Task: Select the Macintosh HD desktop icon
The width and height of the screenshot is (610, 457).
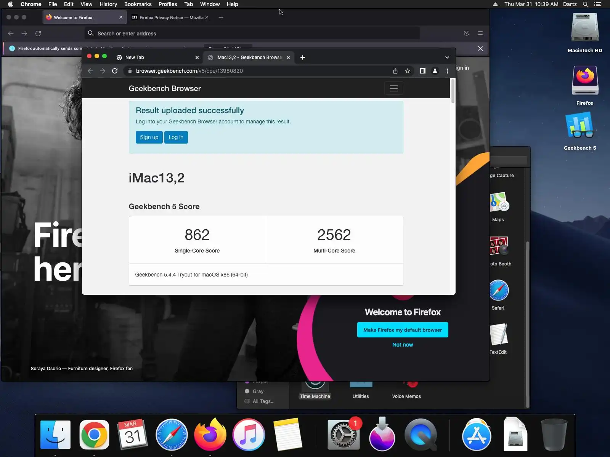Action: (585, 33)
